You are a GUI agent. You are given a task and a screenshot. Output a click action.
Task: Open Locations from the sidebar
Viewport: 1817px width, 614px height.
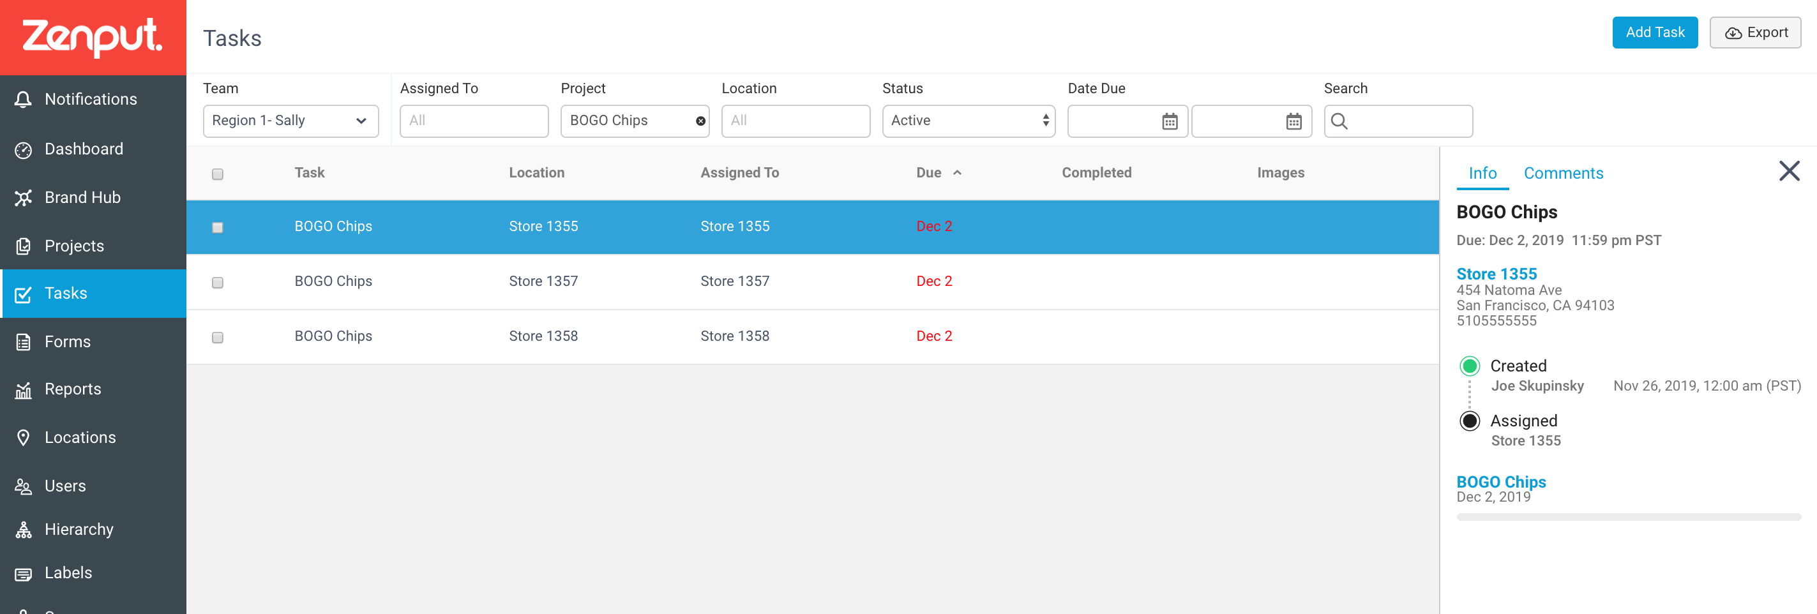coord(93,438)
